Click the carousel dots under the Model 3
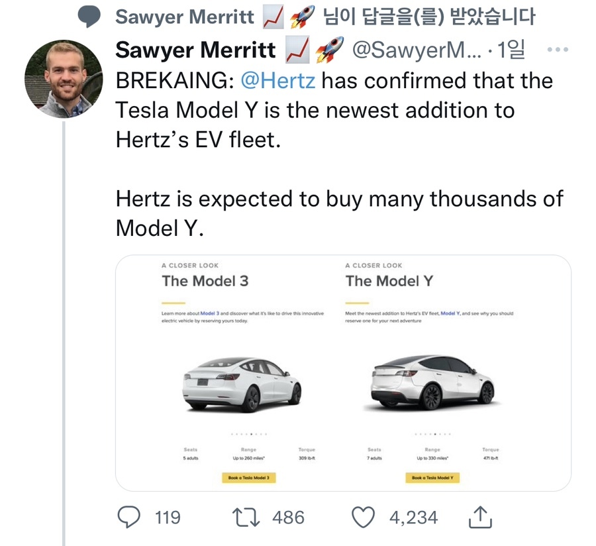The image size is (596, 546). [250, 434]
